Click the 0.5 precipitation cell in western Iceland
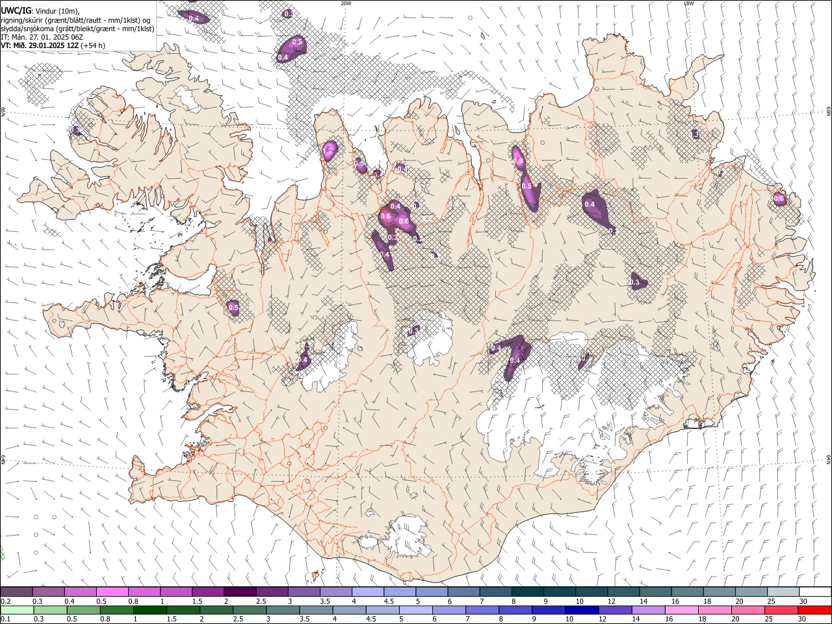Viewport: 832px width, 624px height. [x=233, y=307]
